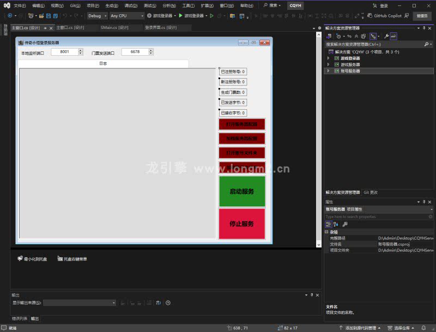Screen dimensions: 436x332
Task: Click the 登录 sign-in link
Action: pyautogui.click(x=384, y=6)
